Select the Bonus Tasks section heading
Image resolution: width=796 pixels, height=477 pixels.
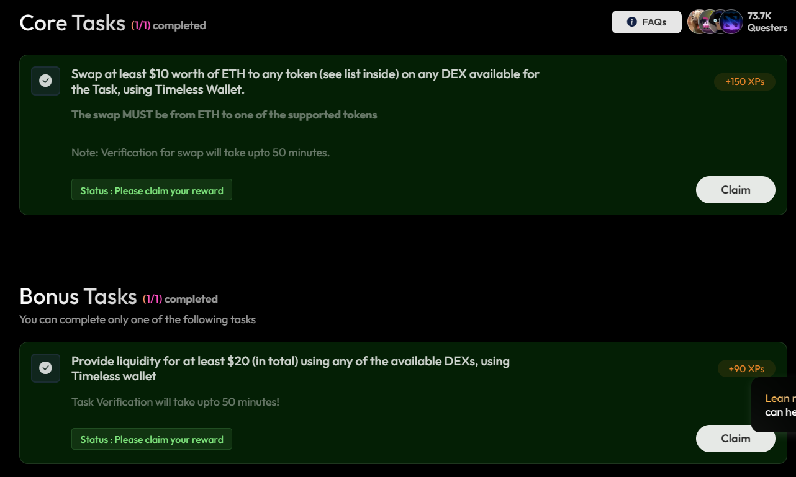(x=78, y=296)
